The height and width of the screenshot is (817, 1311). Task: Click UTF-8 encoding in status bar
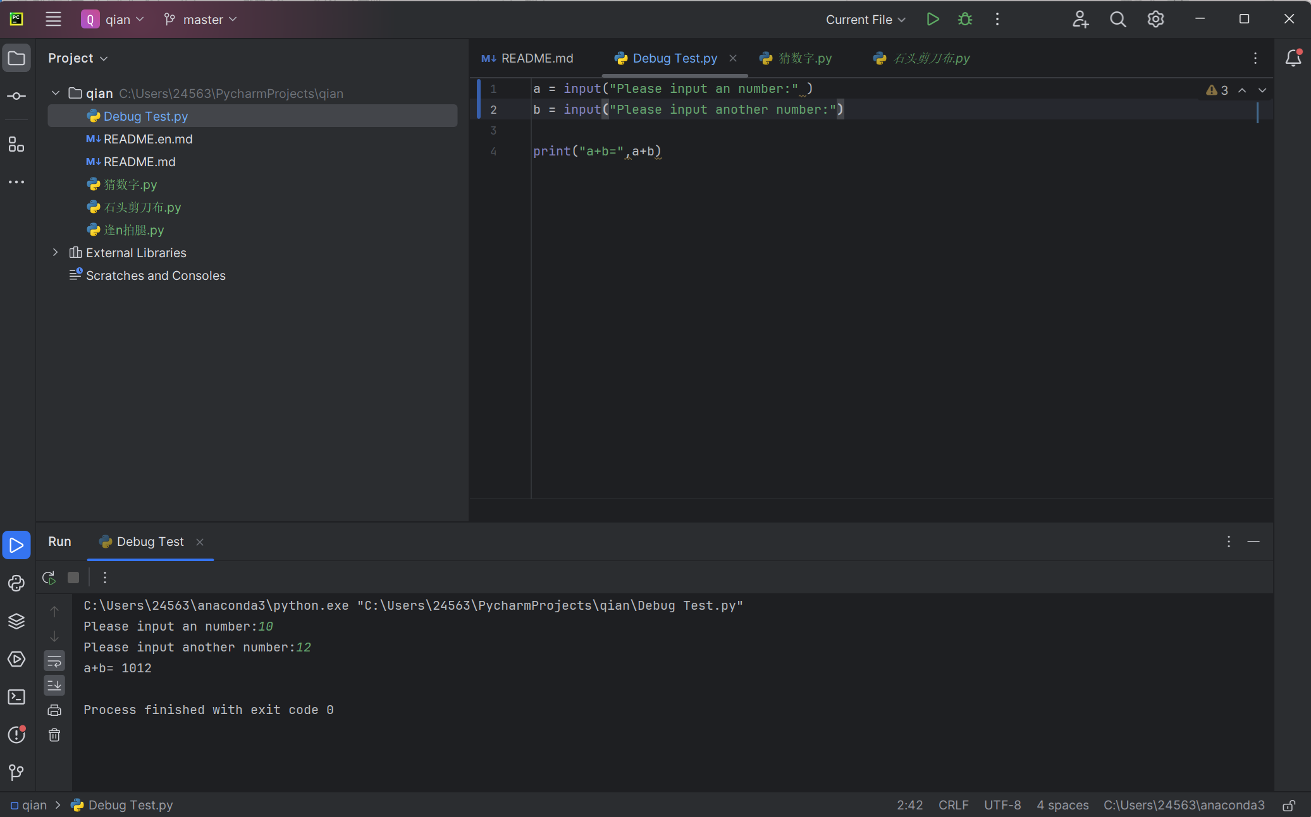[1002, 805]
